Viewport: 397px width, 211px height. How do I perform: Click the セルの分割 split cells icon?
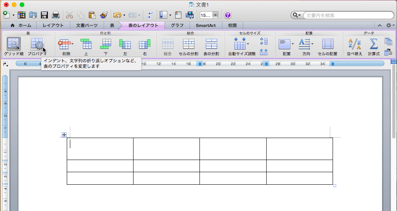point(188,44)
